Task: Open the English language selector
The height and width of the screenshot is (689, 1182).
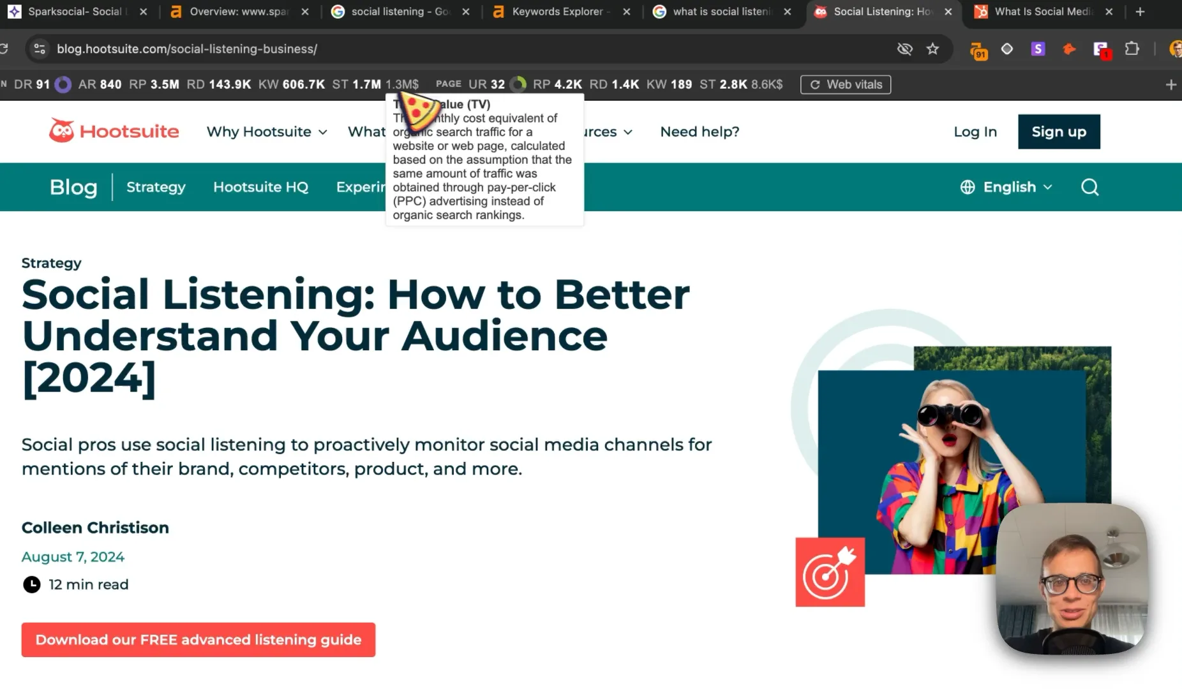Action: click(x=1006, y=187)
